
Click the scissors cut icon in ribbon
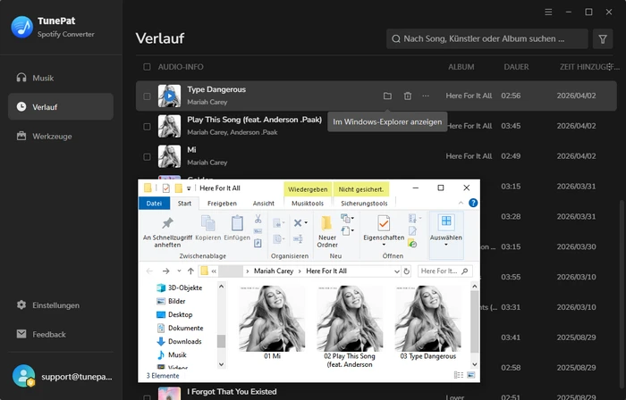tap(258, 219)
